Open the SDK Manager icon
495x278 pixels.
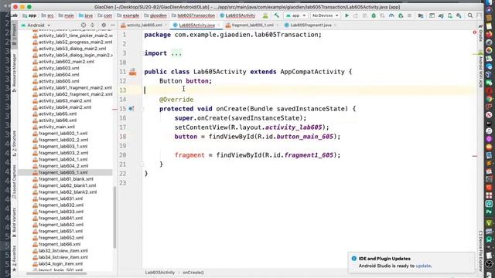[x=459, y=15]
